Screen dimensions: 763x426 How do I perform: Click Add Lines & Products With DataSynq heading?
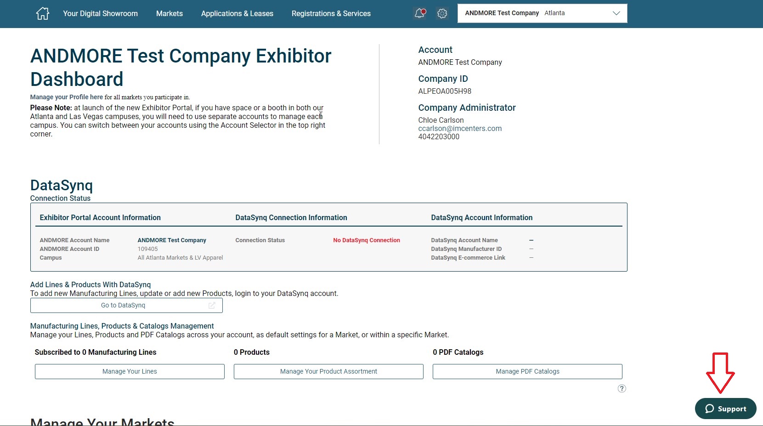(90, 285)
